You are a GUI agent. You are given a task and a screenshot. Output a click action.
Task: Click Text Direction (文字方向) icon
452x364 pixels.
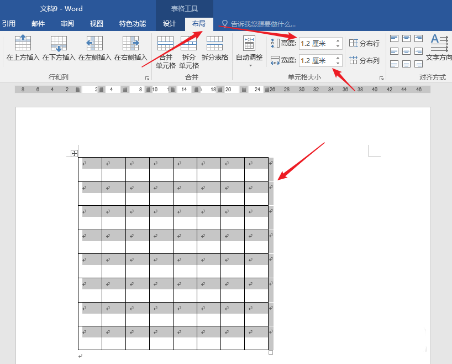click(x=439, y=43)
